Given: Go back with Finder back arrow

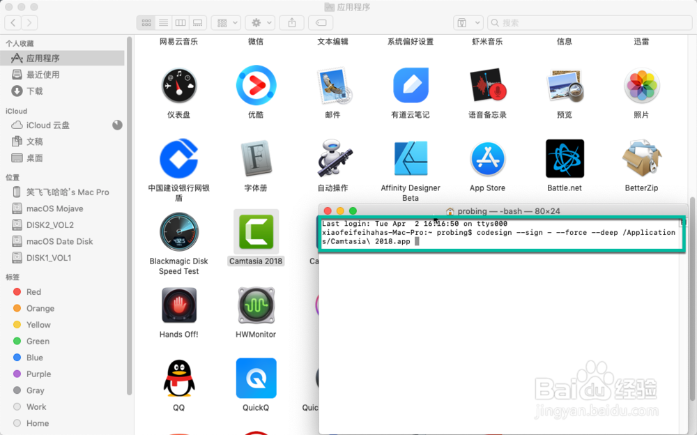Looking at the screenshot, I should pyautogui.click(x=13, y=22).
